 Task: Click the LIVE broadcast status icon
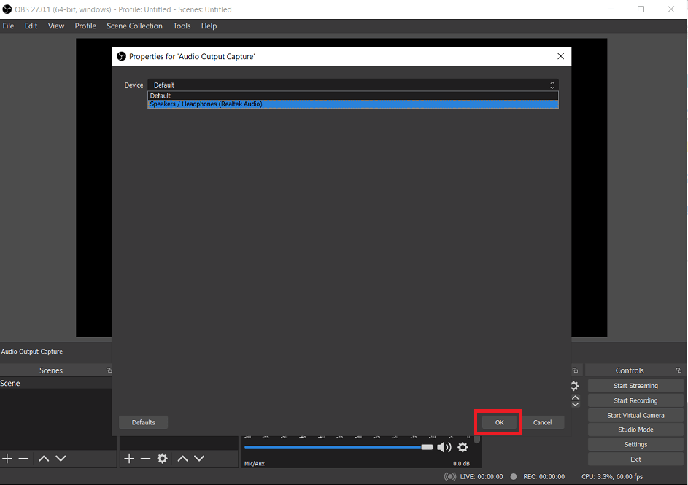click(x=450, y=477)
